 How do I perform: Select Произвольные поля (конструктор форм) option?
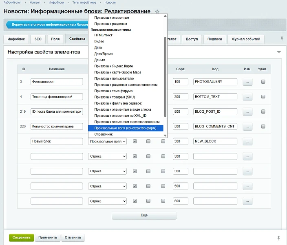[126, 128]
